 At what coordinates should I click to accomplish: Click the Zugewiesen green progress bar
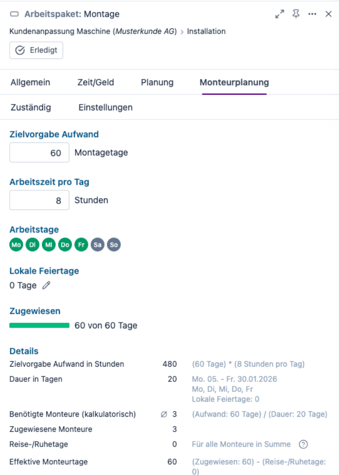tap(39, 326)
